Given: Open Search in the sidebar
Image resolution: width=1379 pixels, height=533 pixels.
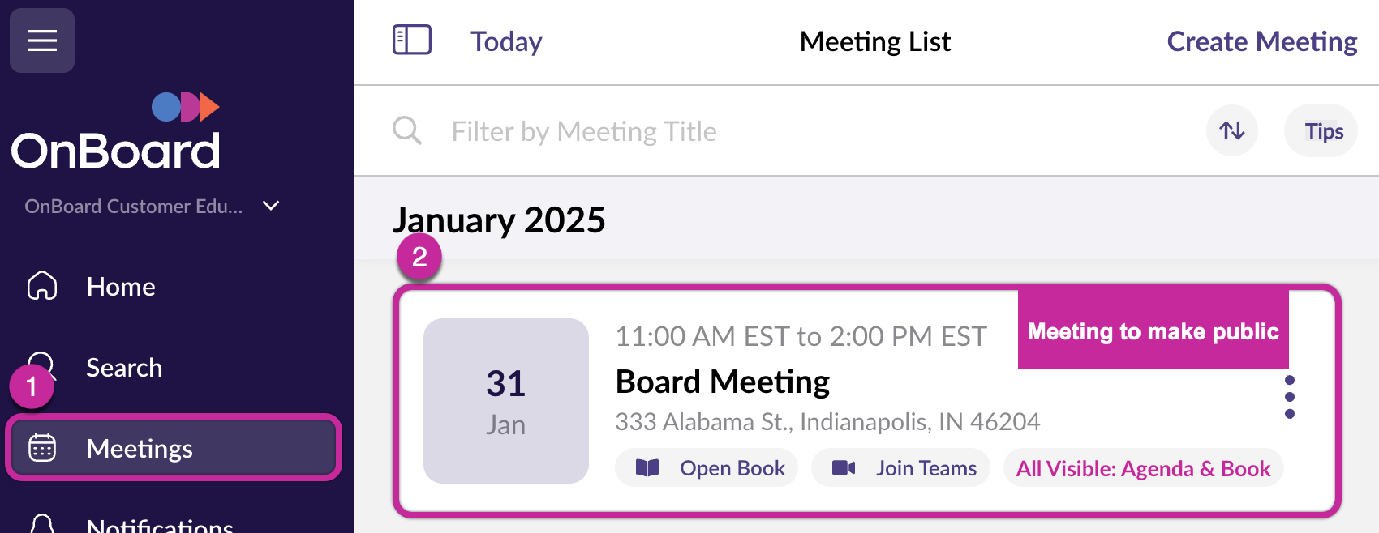Looking at the screenshot, I should coord(123,368).
